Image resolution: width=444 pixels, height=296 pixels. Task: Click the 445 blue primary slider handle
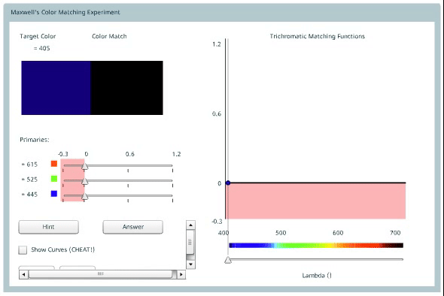pyautogui.click(x=85, y=197)
